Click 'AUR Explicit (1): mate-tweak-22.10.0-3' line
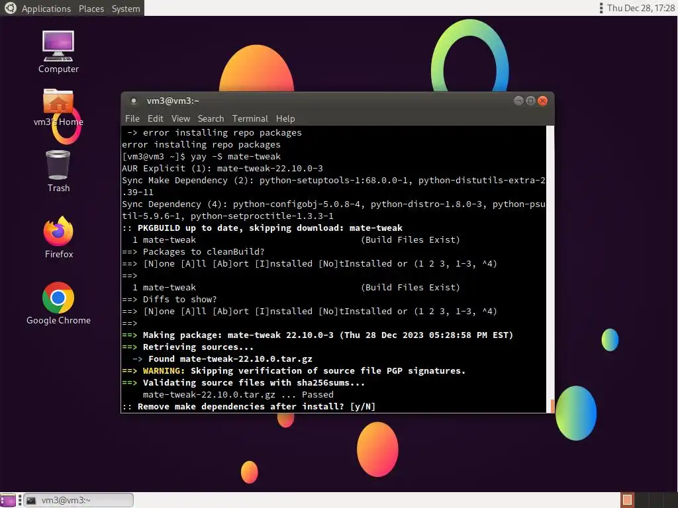 coord(222,169)
